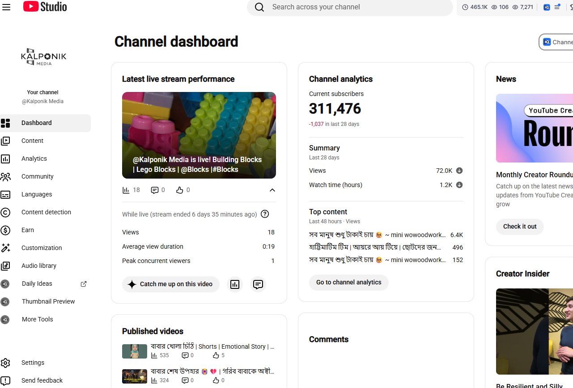Screen dimensions: 573x388
Task: Click the vidIQ Channel button near the title
Action: coord(556,42)
